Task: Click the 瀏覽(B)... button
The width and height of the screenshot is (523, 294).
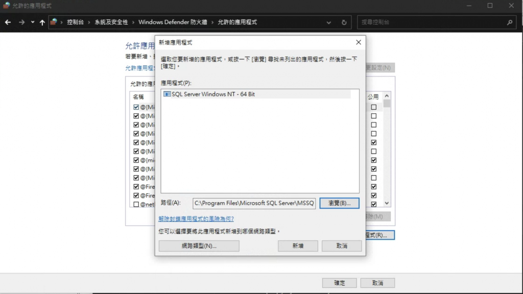Action: click(x=339, y=203)
